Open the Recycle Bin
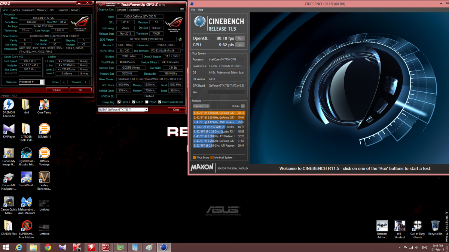Viewport: 449px width, 252px height. click(435, 228)
